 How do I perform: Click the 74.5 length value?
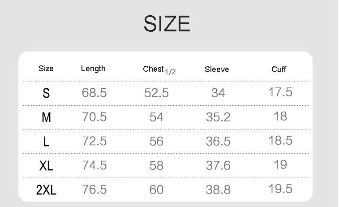[x=94, y=165]
